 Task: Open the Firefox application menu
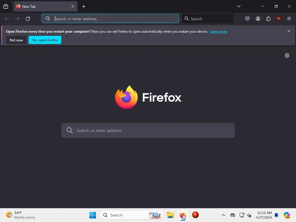pyautogui.click(x=289, y=18)
